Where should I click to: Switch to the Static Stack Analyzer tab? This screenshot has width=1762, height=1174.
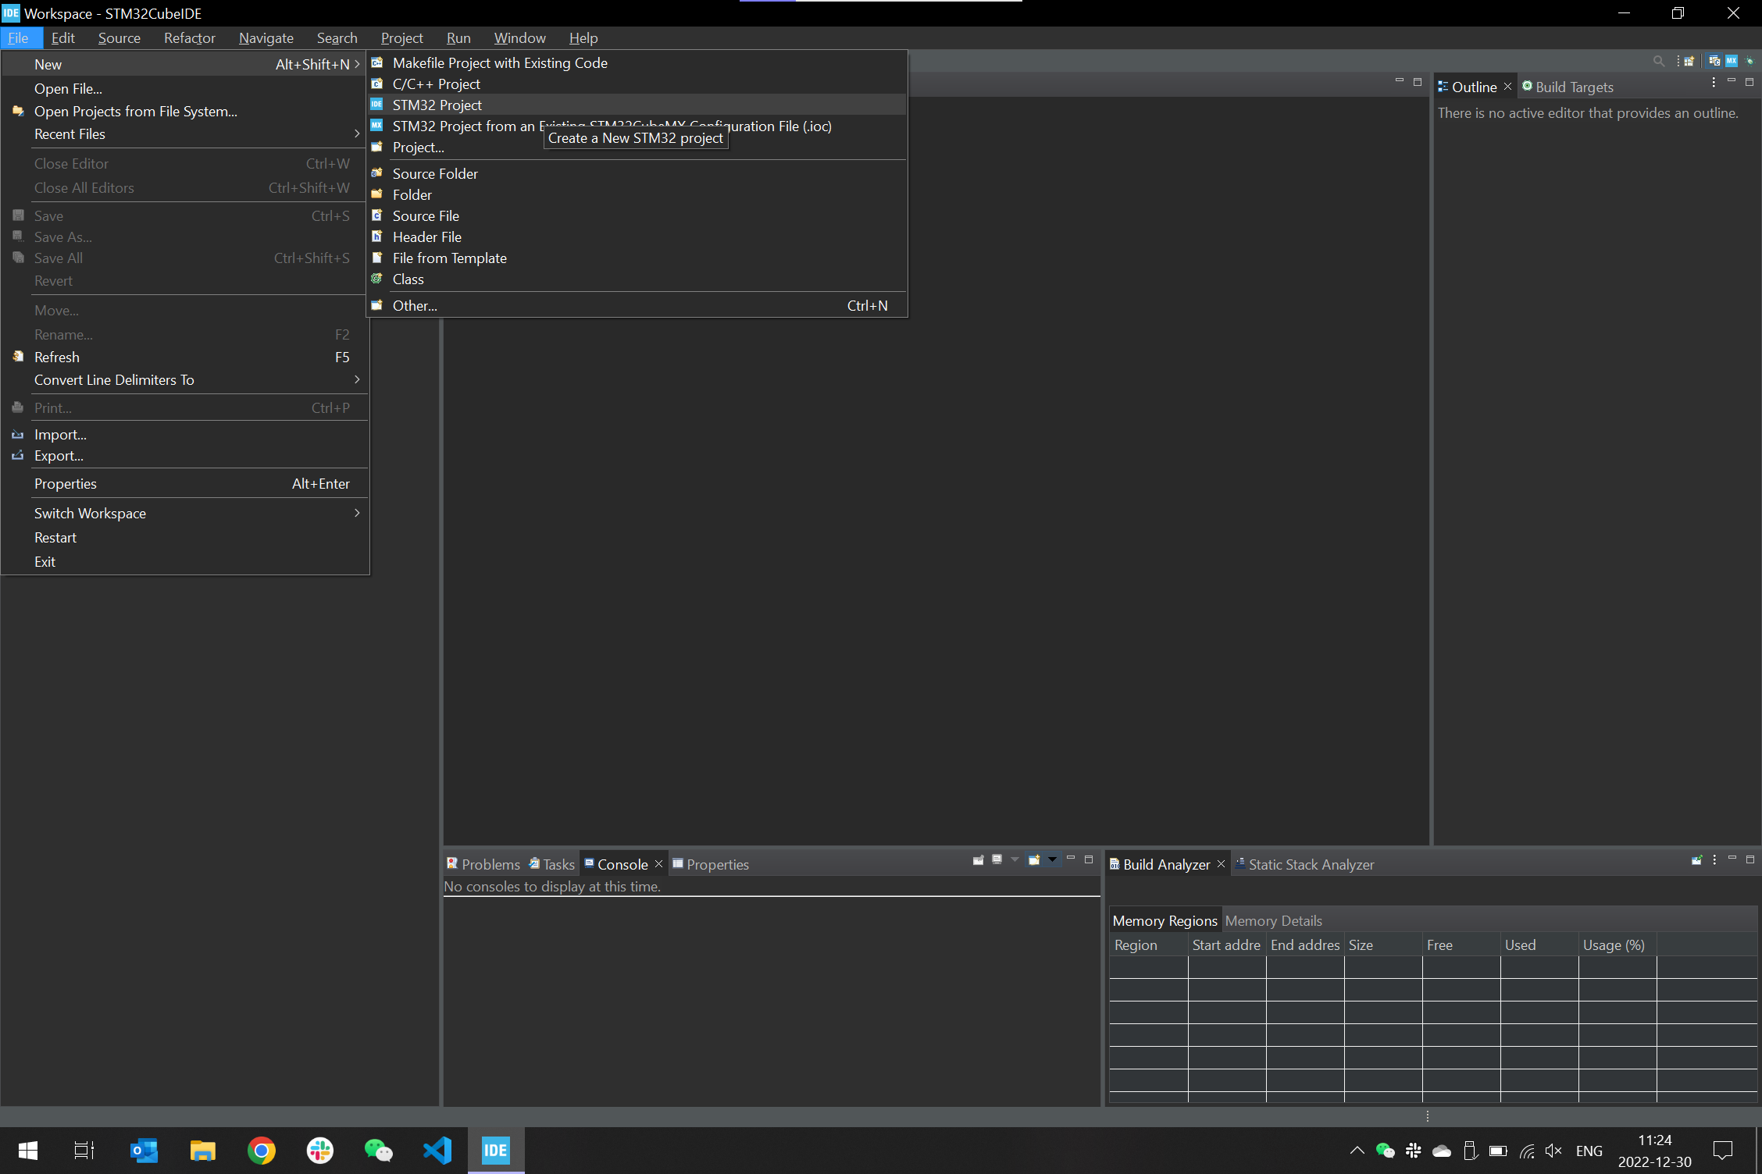point(1311,864)
